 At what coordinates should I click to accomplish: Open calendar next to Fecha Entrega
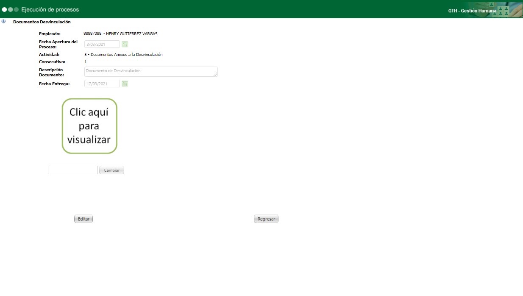click(x=125, y=84)
